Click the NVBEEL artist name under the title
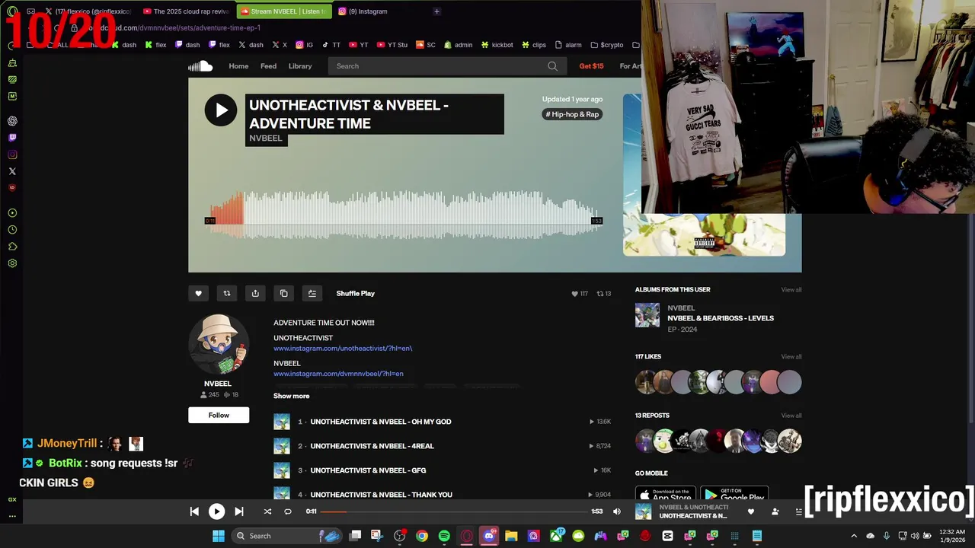 pyautogui.click(x=266, y=138)
